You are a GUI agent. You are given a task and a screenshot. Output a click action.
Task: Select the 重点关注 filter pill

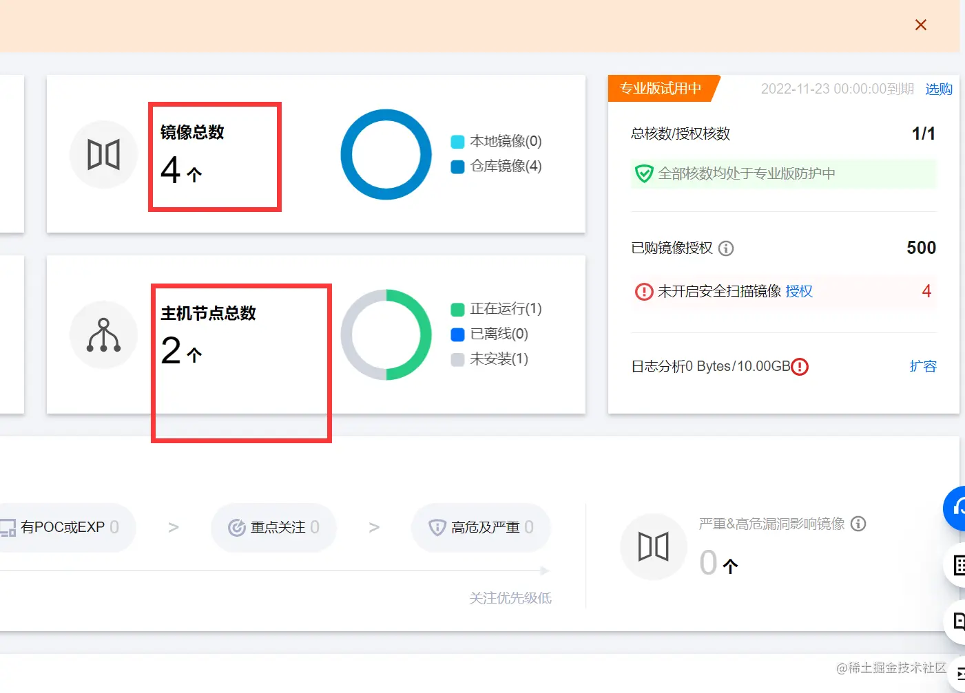click(x=274, y=528)
